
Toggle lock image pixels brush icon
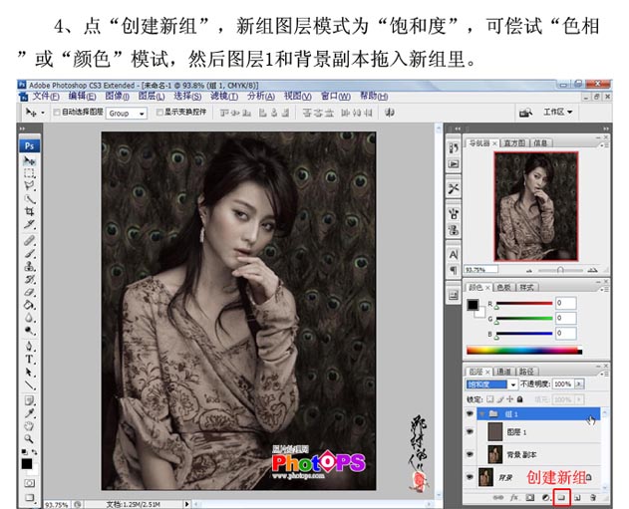pos(500,399)
